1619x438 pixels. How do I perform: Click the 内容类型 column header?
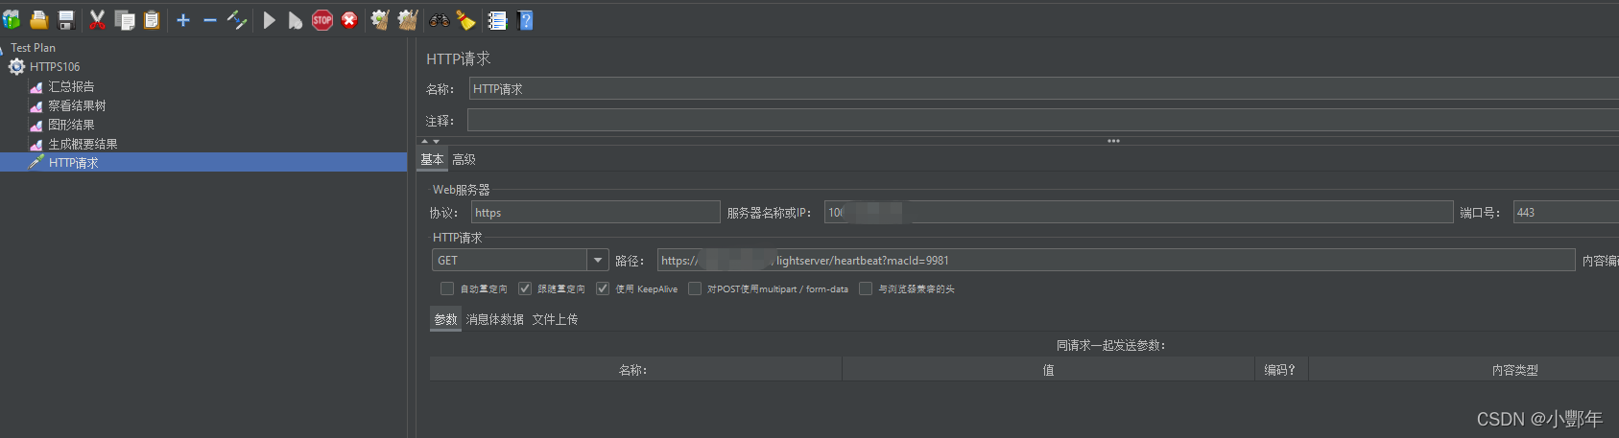click(x=1464, y=370)
